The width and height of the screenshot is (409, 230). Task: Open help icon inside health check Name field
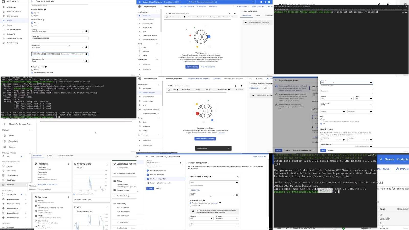click(371, 83)
